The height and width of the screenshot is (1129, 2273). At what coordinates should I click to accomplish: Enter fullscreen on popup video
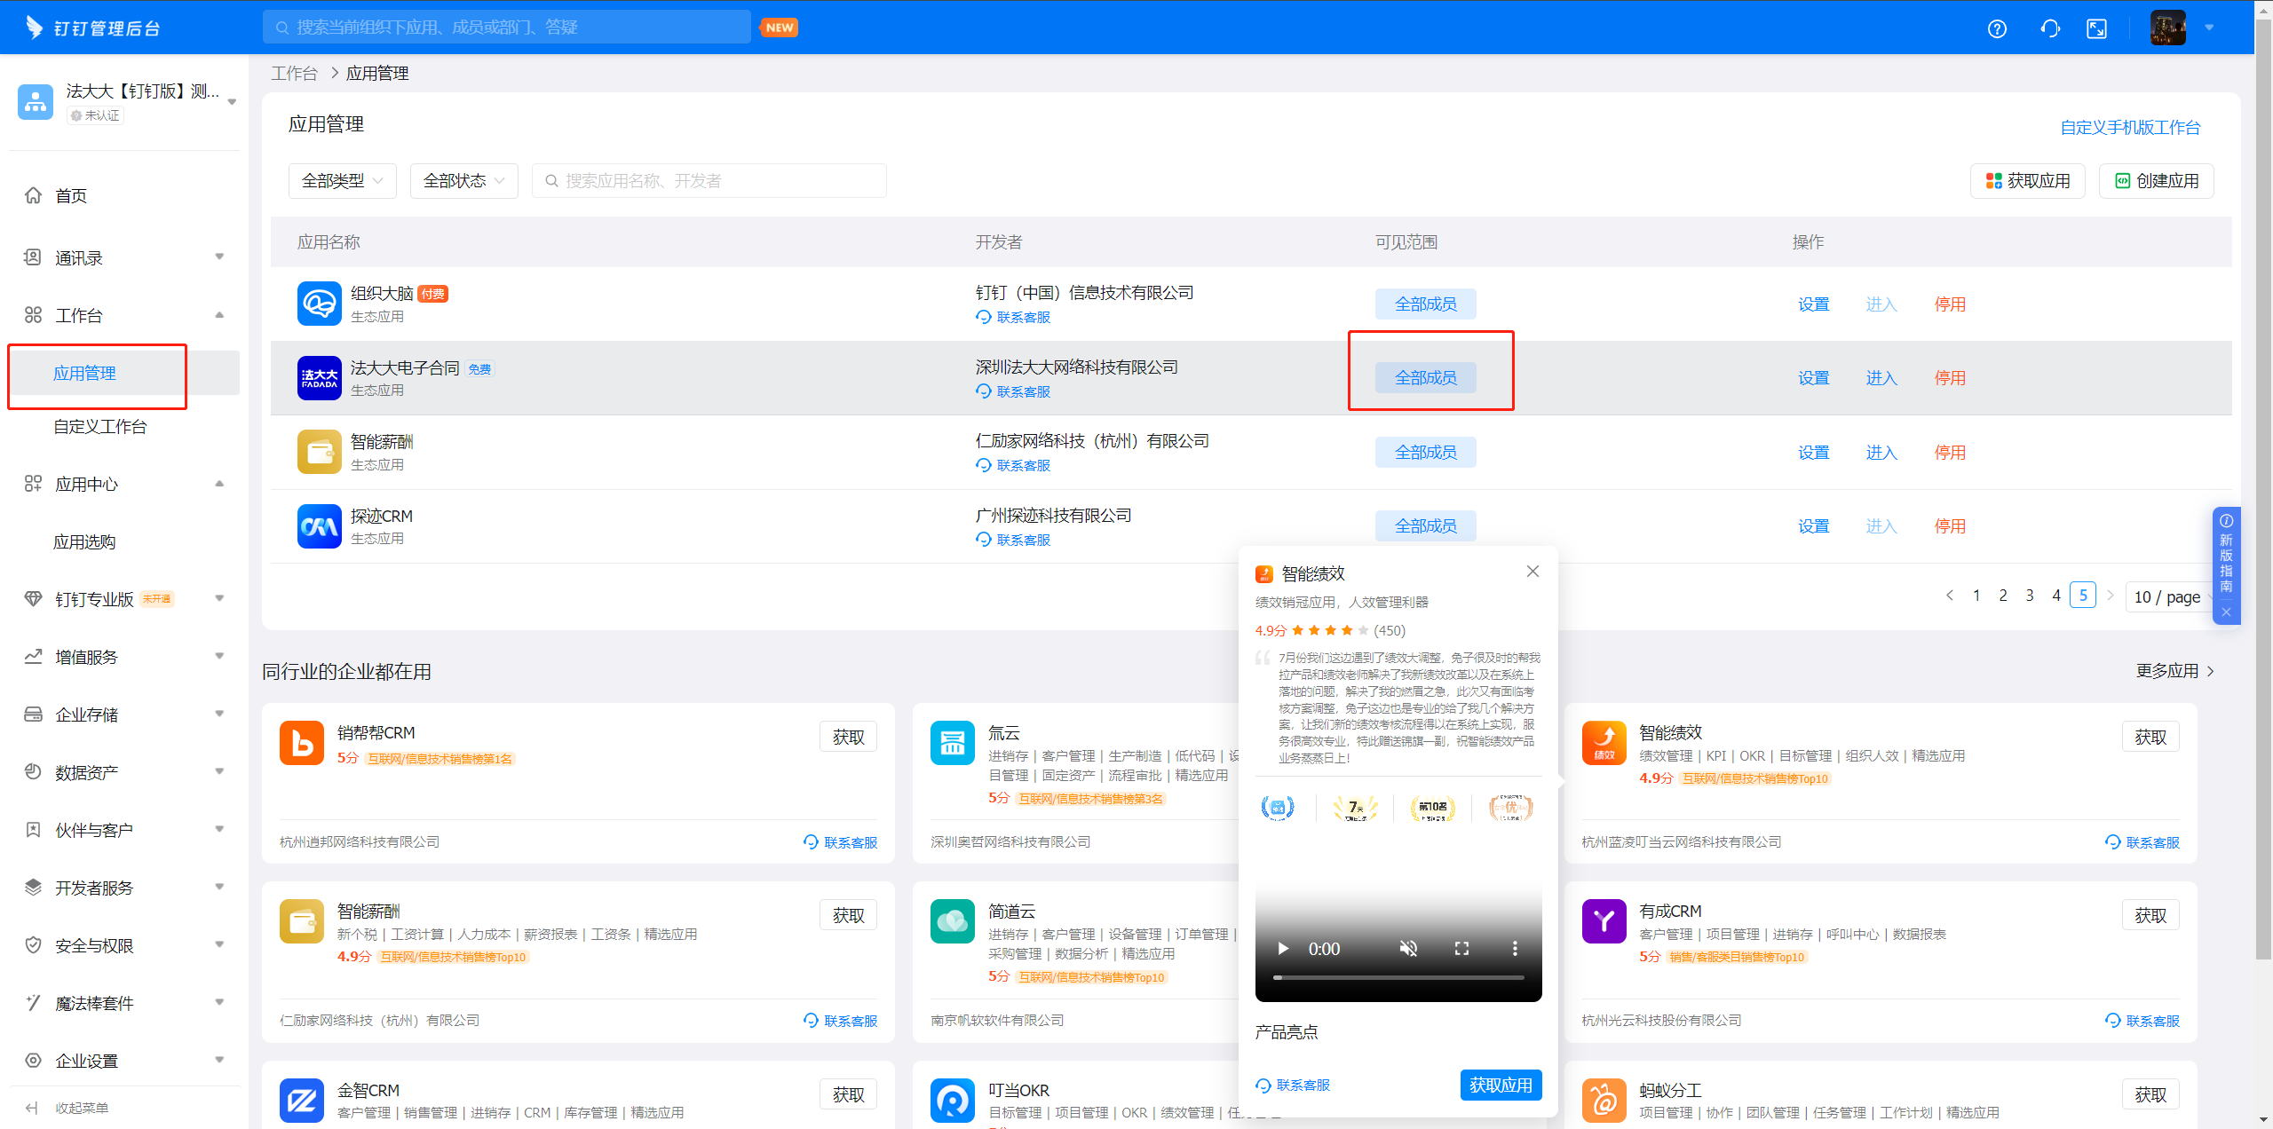(x=1461, y=949)
